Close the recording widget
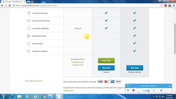This screenshot has width=176, height=99. [x=170, y=86]
